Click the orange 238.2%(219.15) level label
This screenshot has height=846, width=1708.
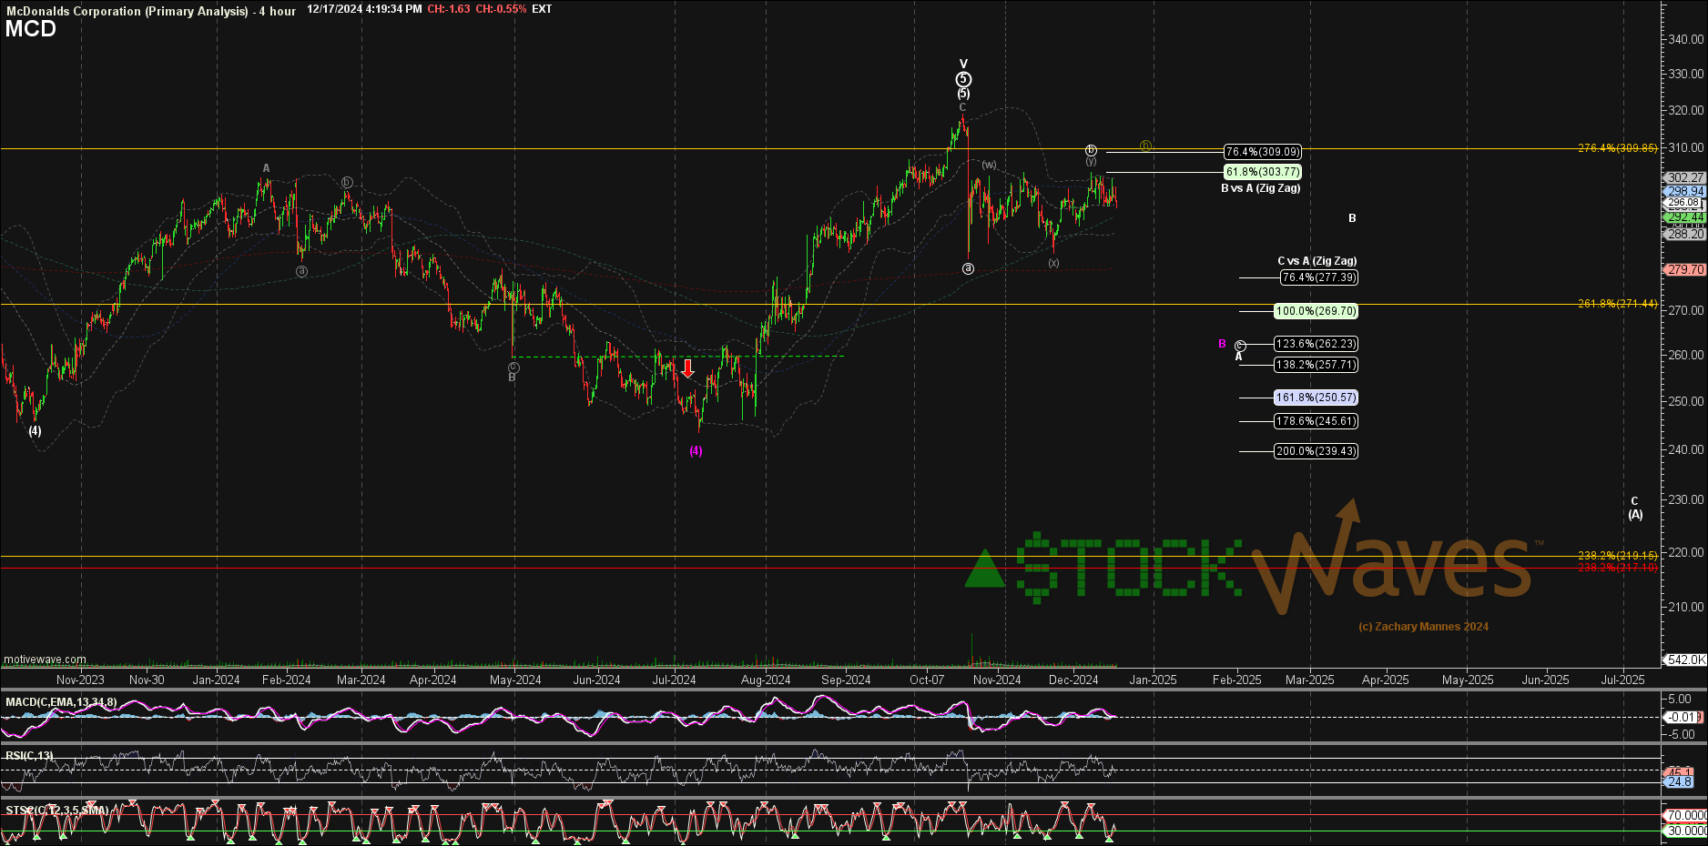1618,555
